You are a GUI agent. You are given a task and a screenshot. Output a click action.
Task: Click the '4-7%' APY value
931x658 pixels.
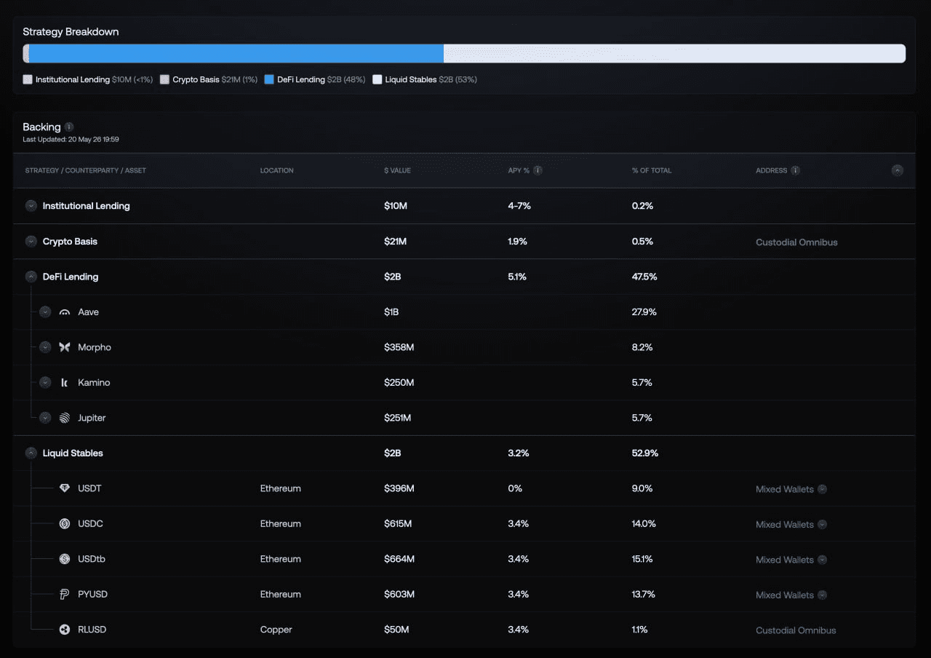point(519,206)
